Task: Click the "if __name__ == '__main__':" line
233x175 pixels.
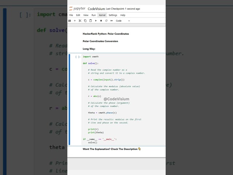Action: point(100,139)
